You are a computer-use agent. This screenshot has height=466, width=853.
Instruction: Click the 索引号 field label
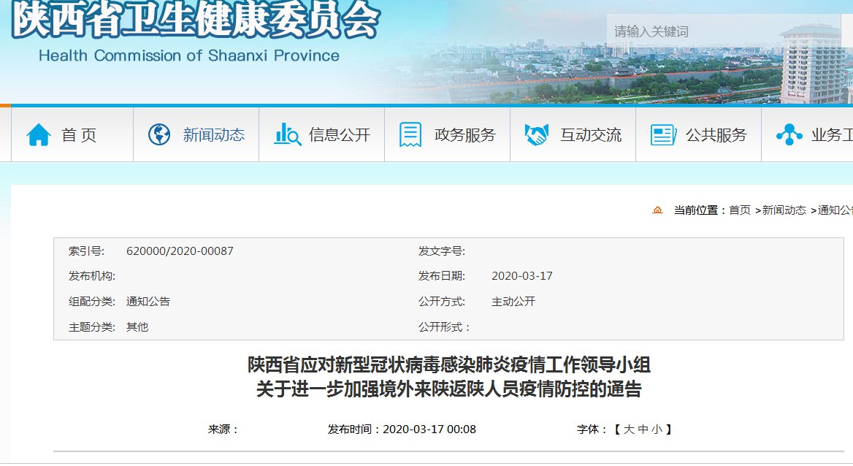tap(86, 251)
